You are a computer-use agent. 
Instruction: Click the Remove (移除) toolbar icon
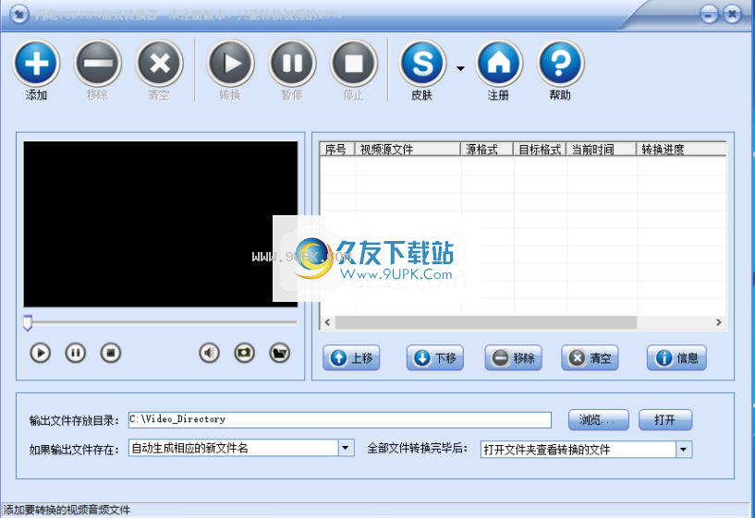click(x=98, y=64)
